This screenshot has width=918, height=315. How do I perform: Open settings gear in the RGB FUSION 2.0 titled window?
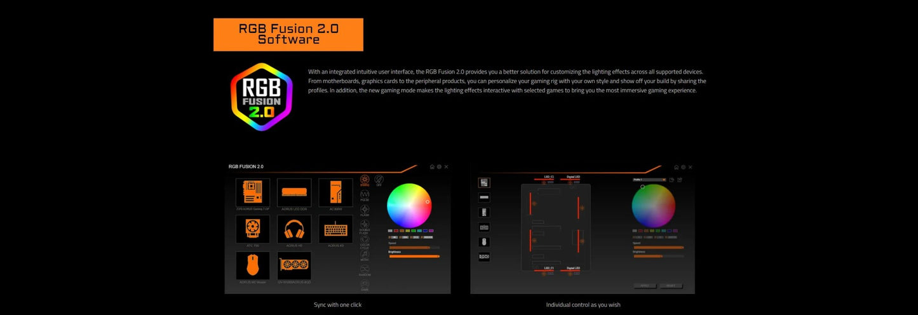[439, 166]
